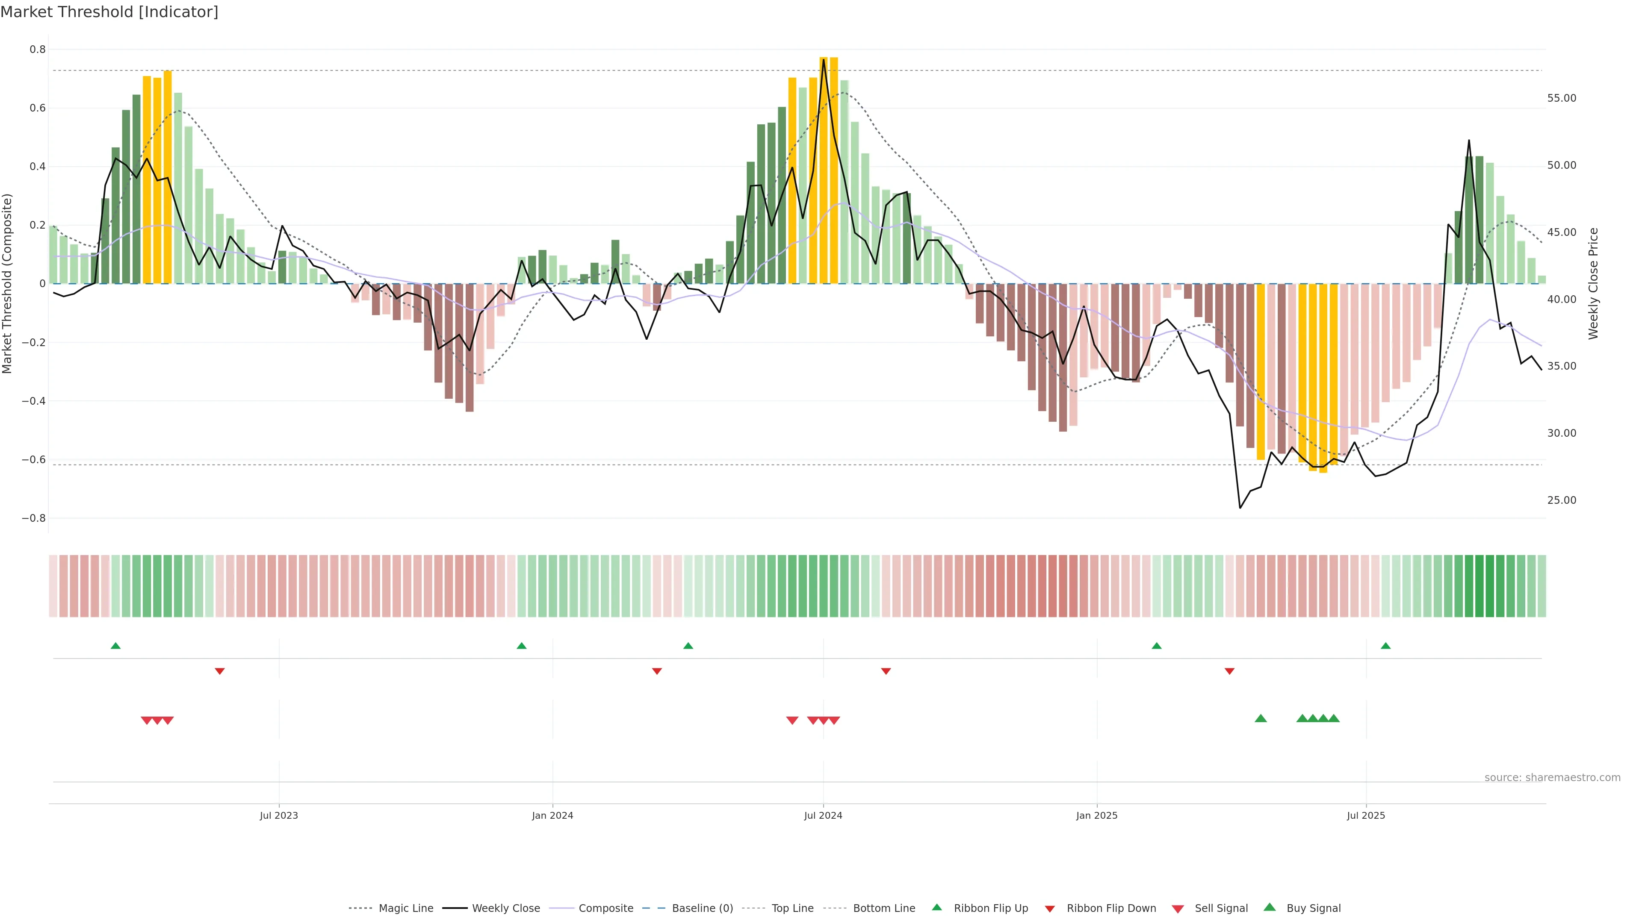Click the Ribbon Flip Down legend icon
This screenshot has width=1642, height=923.
pyautogui.click(x=1050, y=909)
